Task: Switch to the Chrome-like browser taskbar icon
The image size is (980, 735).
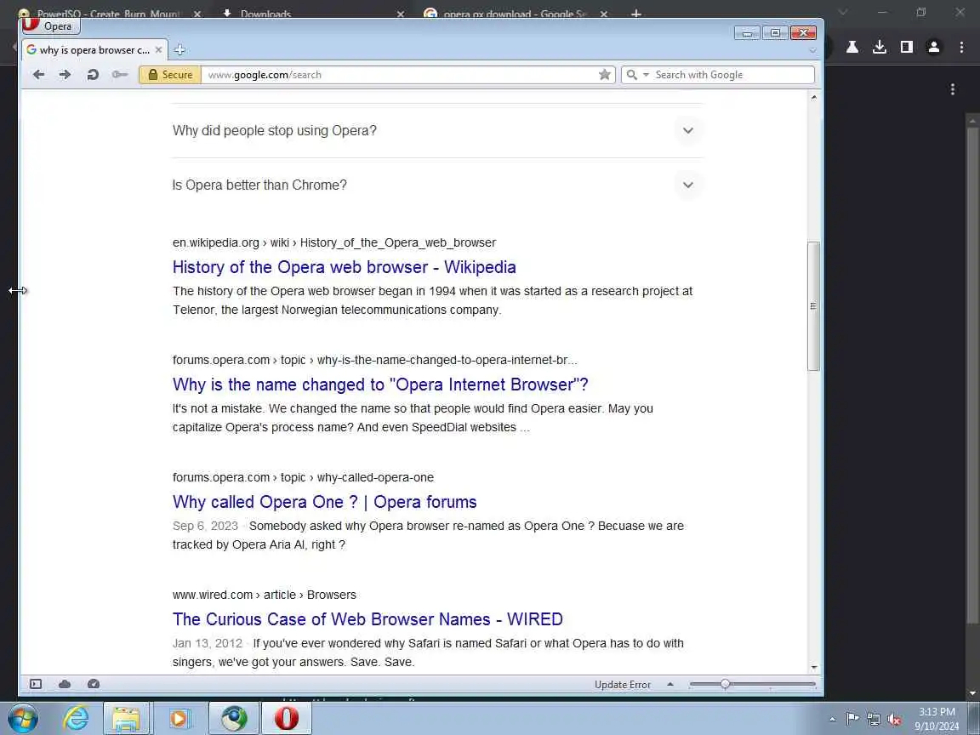Action: (x=233, y=718)
